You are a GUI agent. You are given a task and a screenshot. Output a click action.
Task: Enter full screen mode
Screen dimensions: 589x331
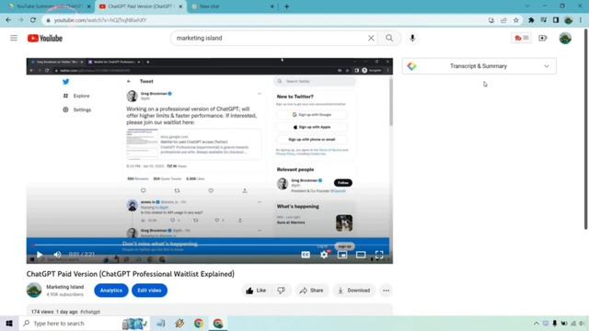pyautogui.click(x=379, y=255)
